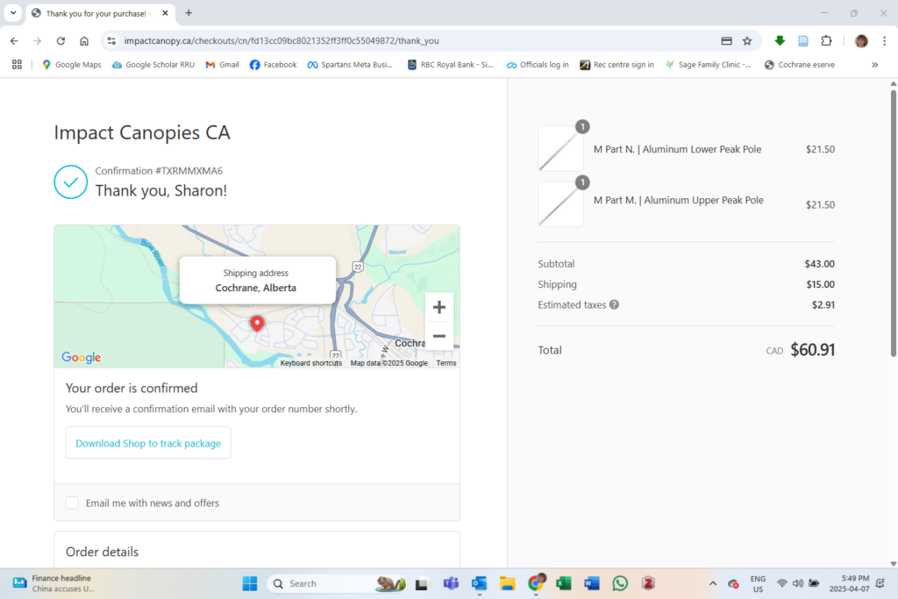This screenshot has height=599, width=898.
Task: Open the Gmail bookmark
Action: 222,65
